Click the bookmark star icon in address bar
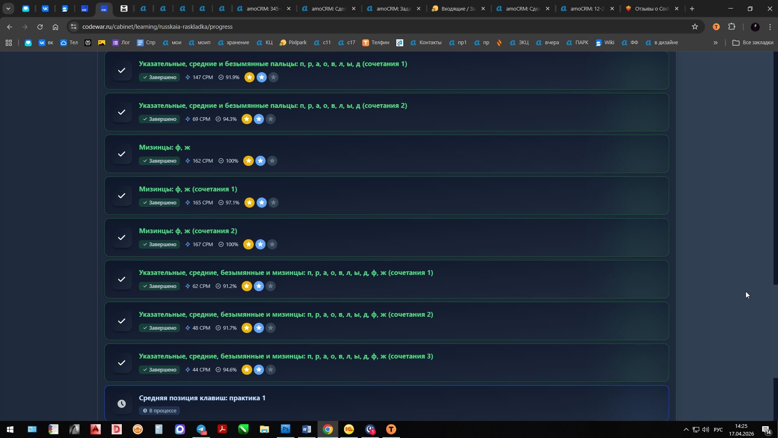778x438 pixels. [x=695, y=27]
